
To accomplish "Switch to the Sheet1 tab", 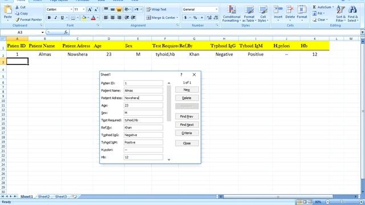I will coord(27,196).
